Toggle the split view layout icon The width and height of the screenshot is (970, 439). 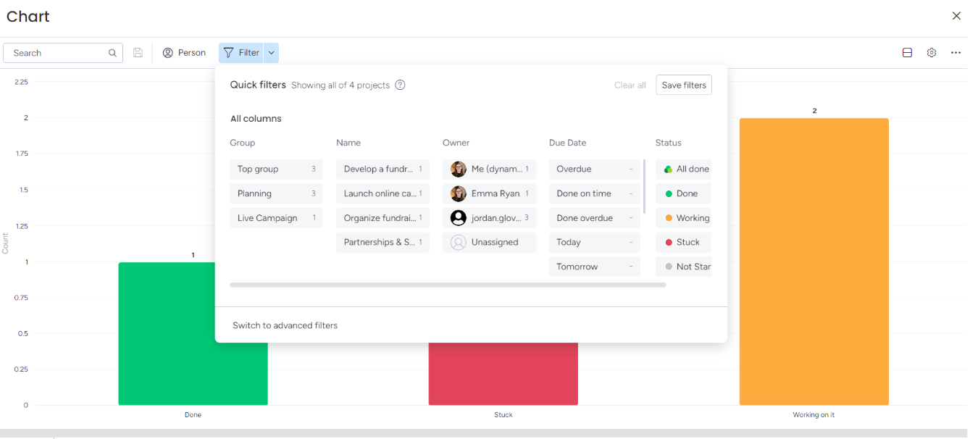click(907, 53)
